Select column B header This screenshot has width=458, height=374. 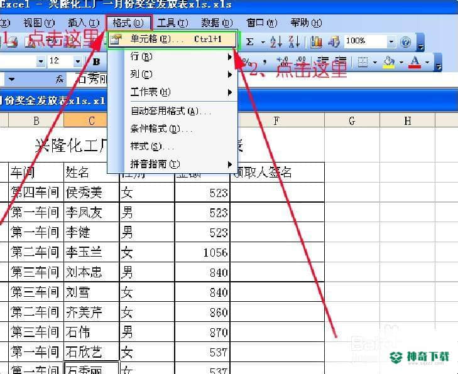pyautogui.click(x=36, y=120)
